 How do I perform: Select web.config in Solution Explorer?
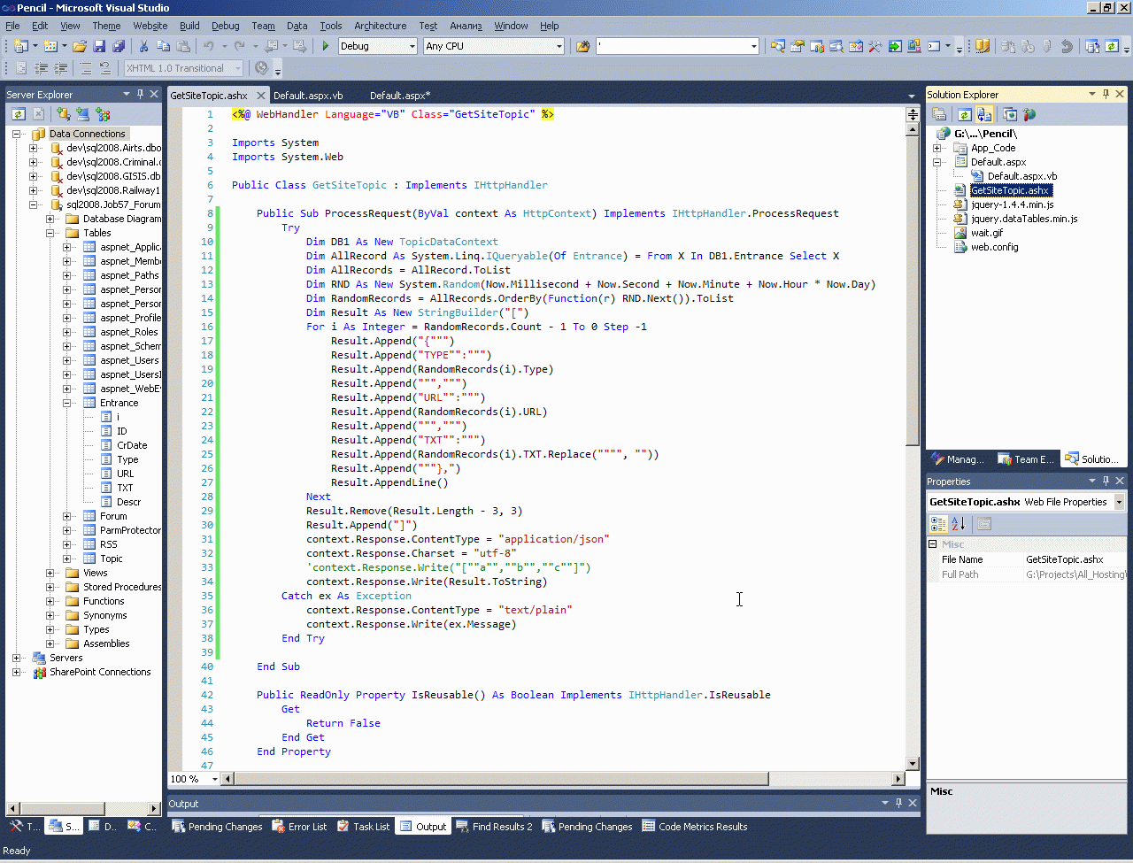(x=994, y=247)
